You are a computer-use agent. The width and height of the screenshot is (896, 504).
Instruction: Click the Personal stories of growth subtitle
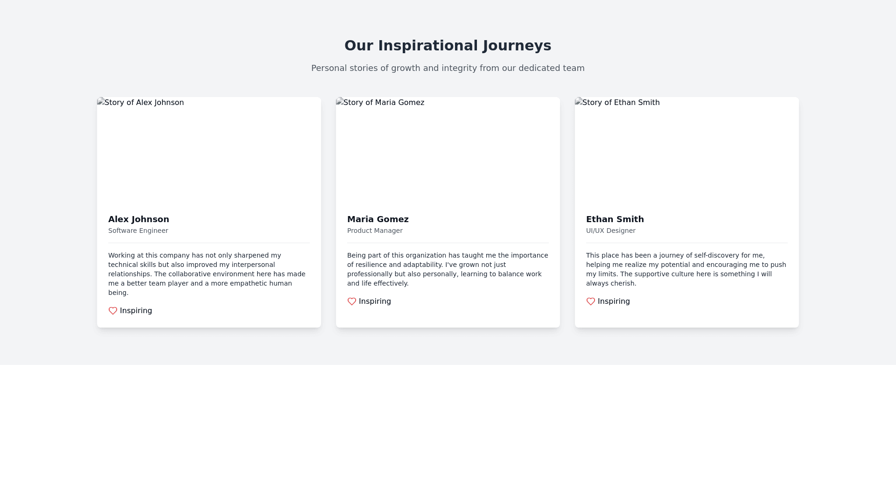pos(448,68)
